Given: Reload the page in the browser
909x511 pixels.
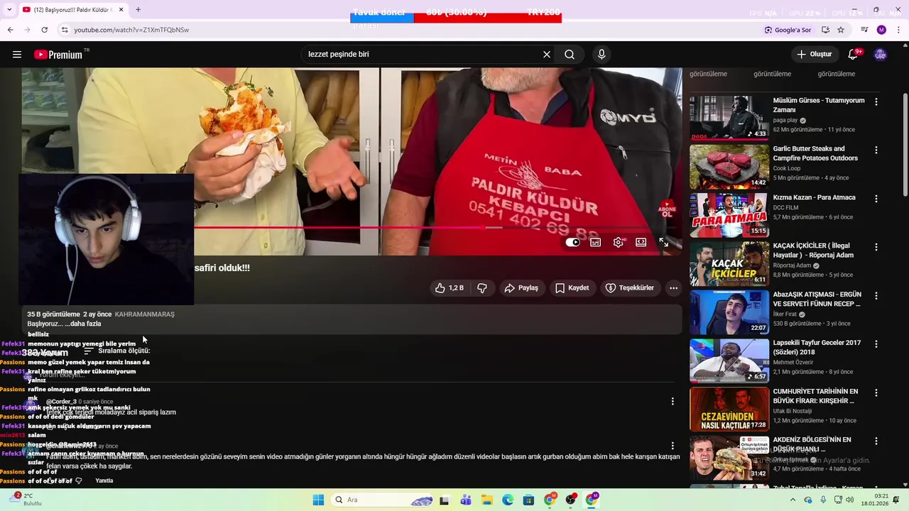Looking at the screenshot, I should (x=44, y=30).
